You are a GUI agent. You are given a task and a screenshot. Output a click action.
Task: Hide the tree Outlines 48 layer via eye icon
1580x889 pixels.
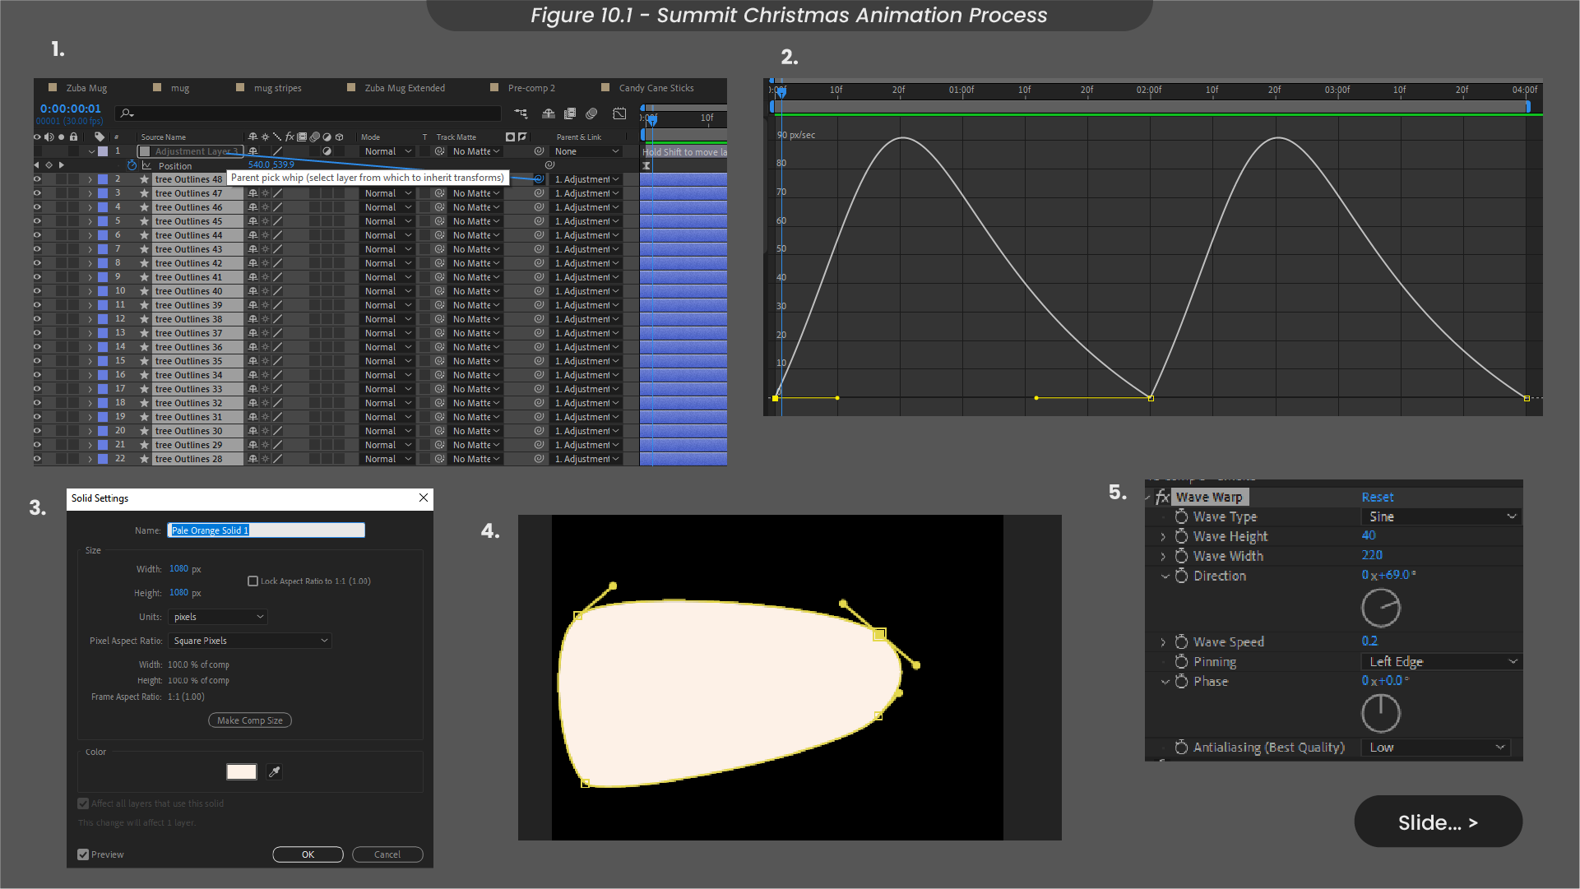point(37,178)
